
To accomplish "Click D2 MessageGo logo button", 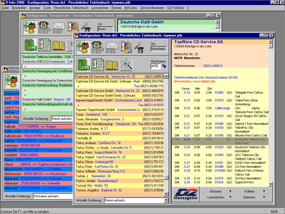I will pos(186,194).
